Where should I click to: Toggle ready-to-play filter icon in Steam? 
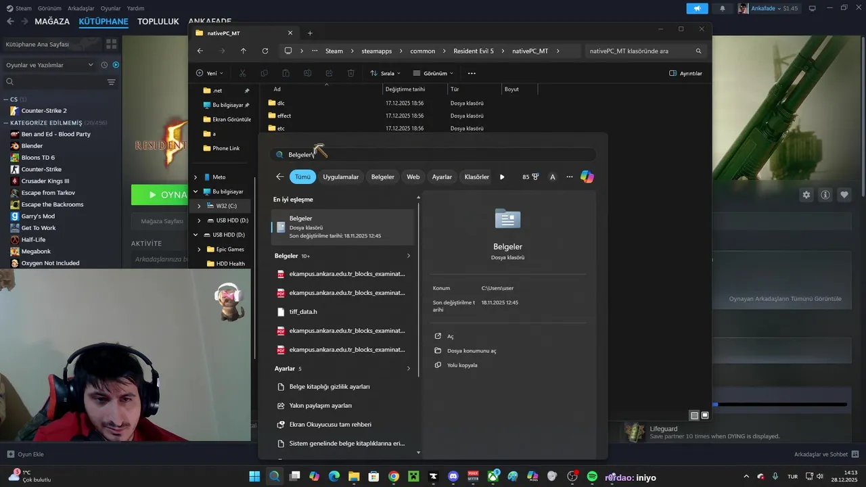pyautogui.click(x=116, y=65)
